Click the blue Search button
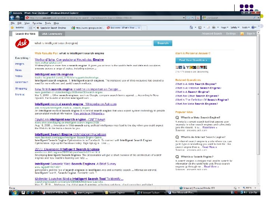269x202 pixels. point(163,43)
